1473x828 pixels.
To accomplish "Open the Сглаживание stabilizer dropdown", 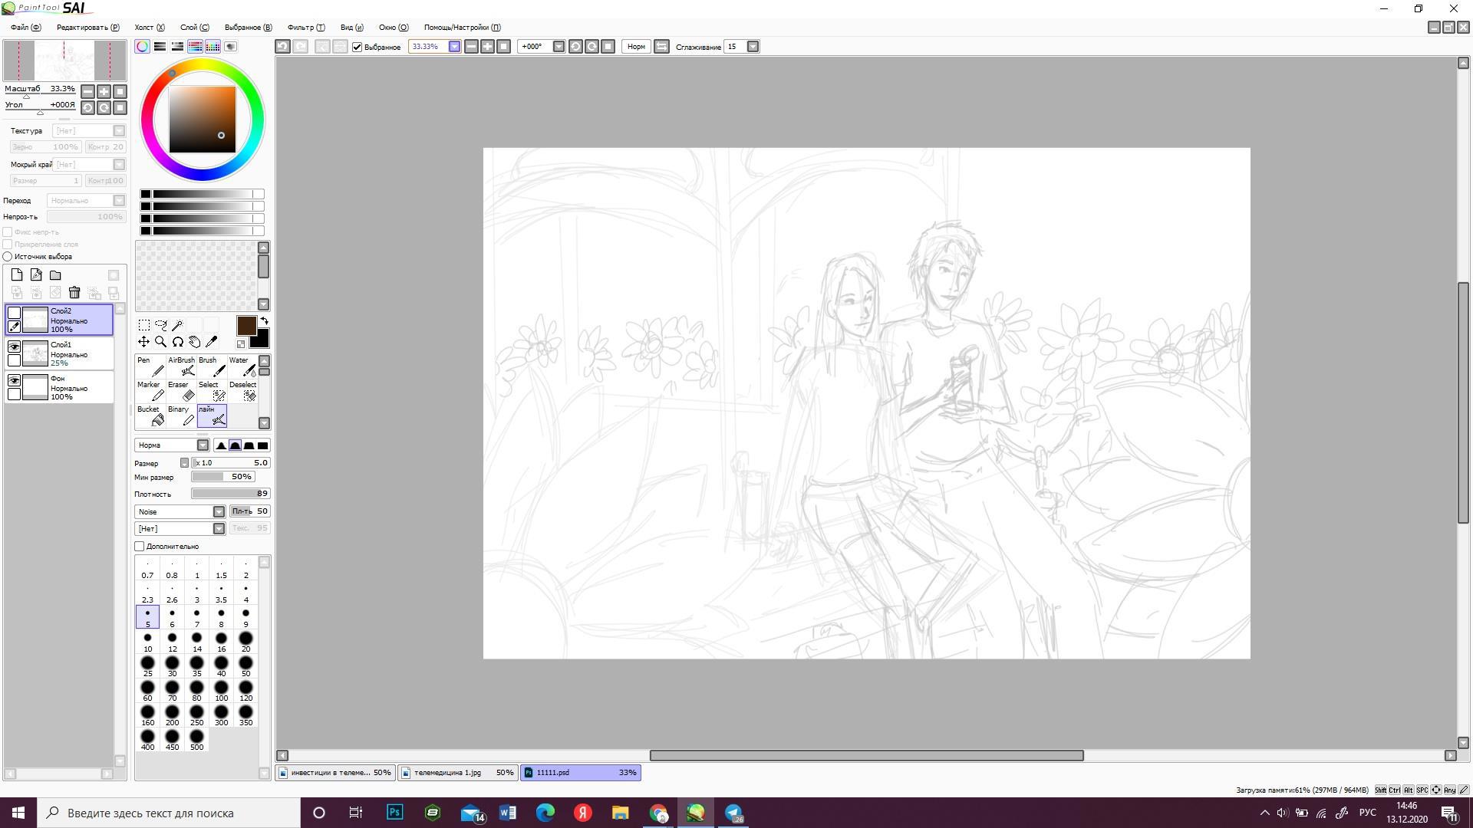I will (753, 47).
